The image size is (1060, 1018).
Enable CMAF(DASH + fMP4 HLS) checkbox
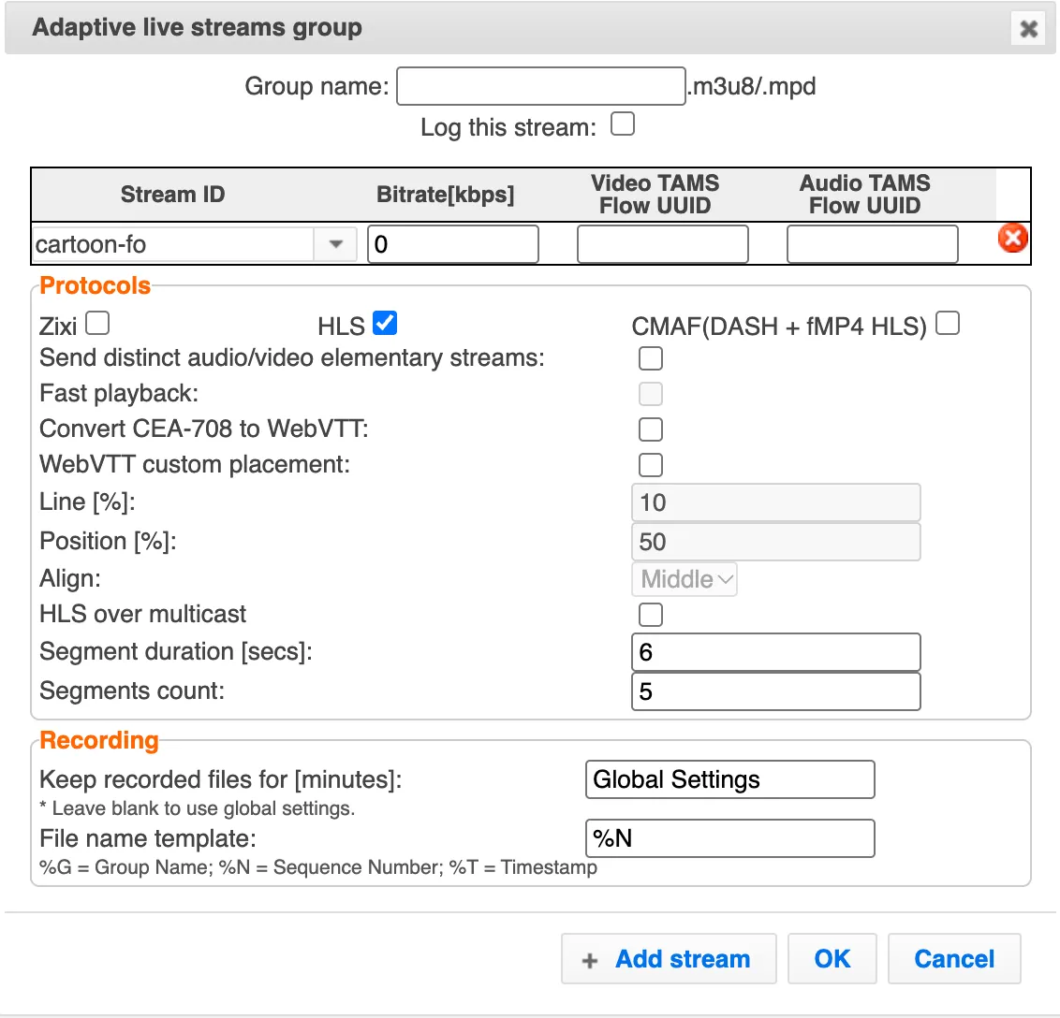tap(948, 323)
